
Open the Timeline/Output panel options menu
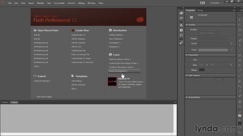point(175,102)
